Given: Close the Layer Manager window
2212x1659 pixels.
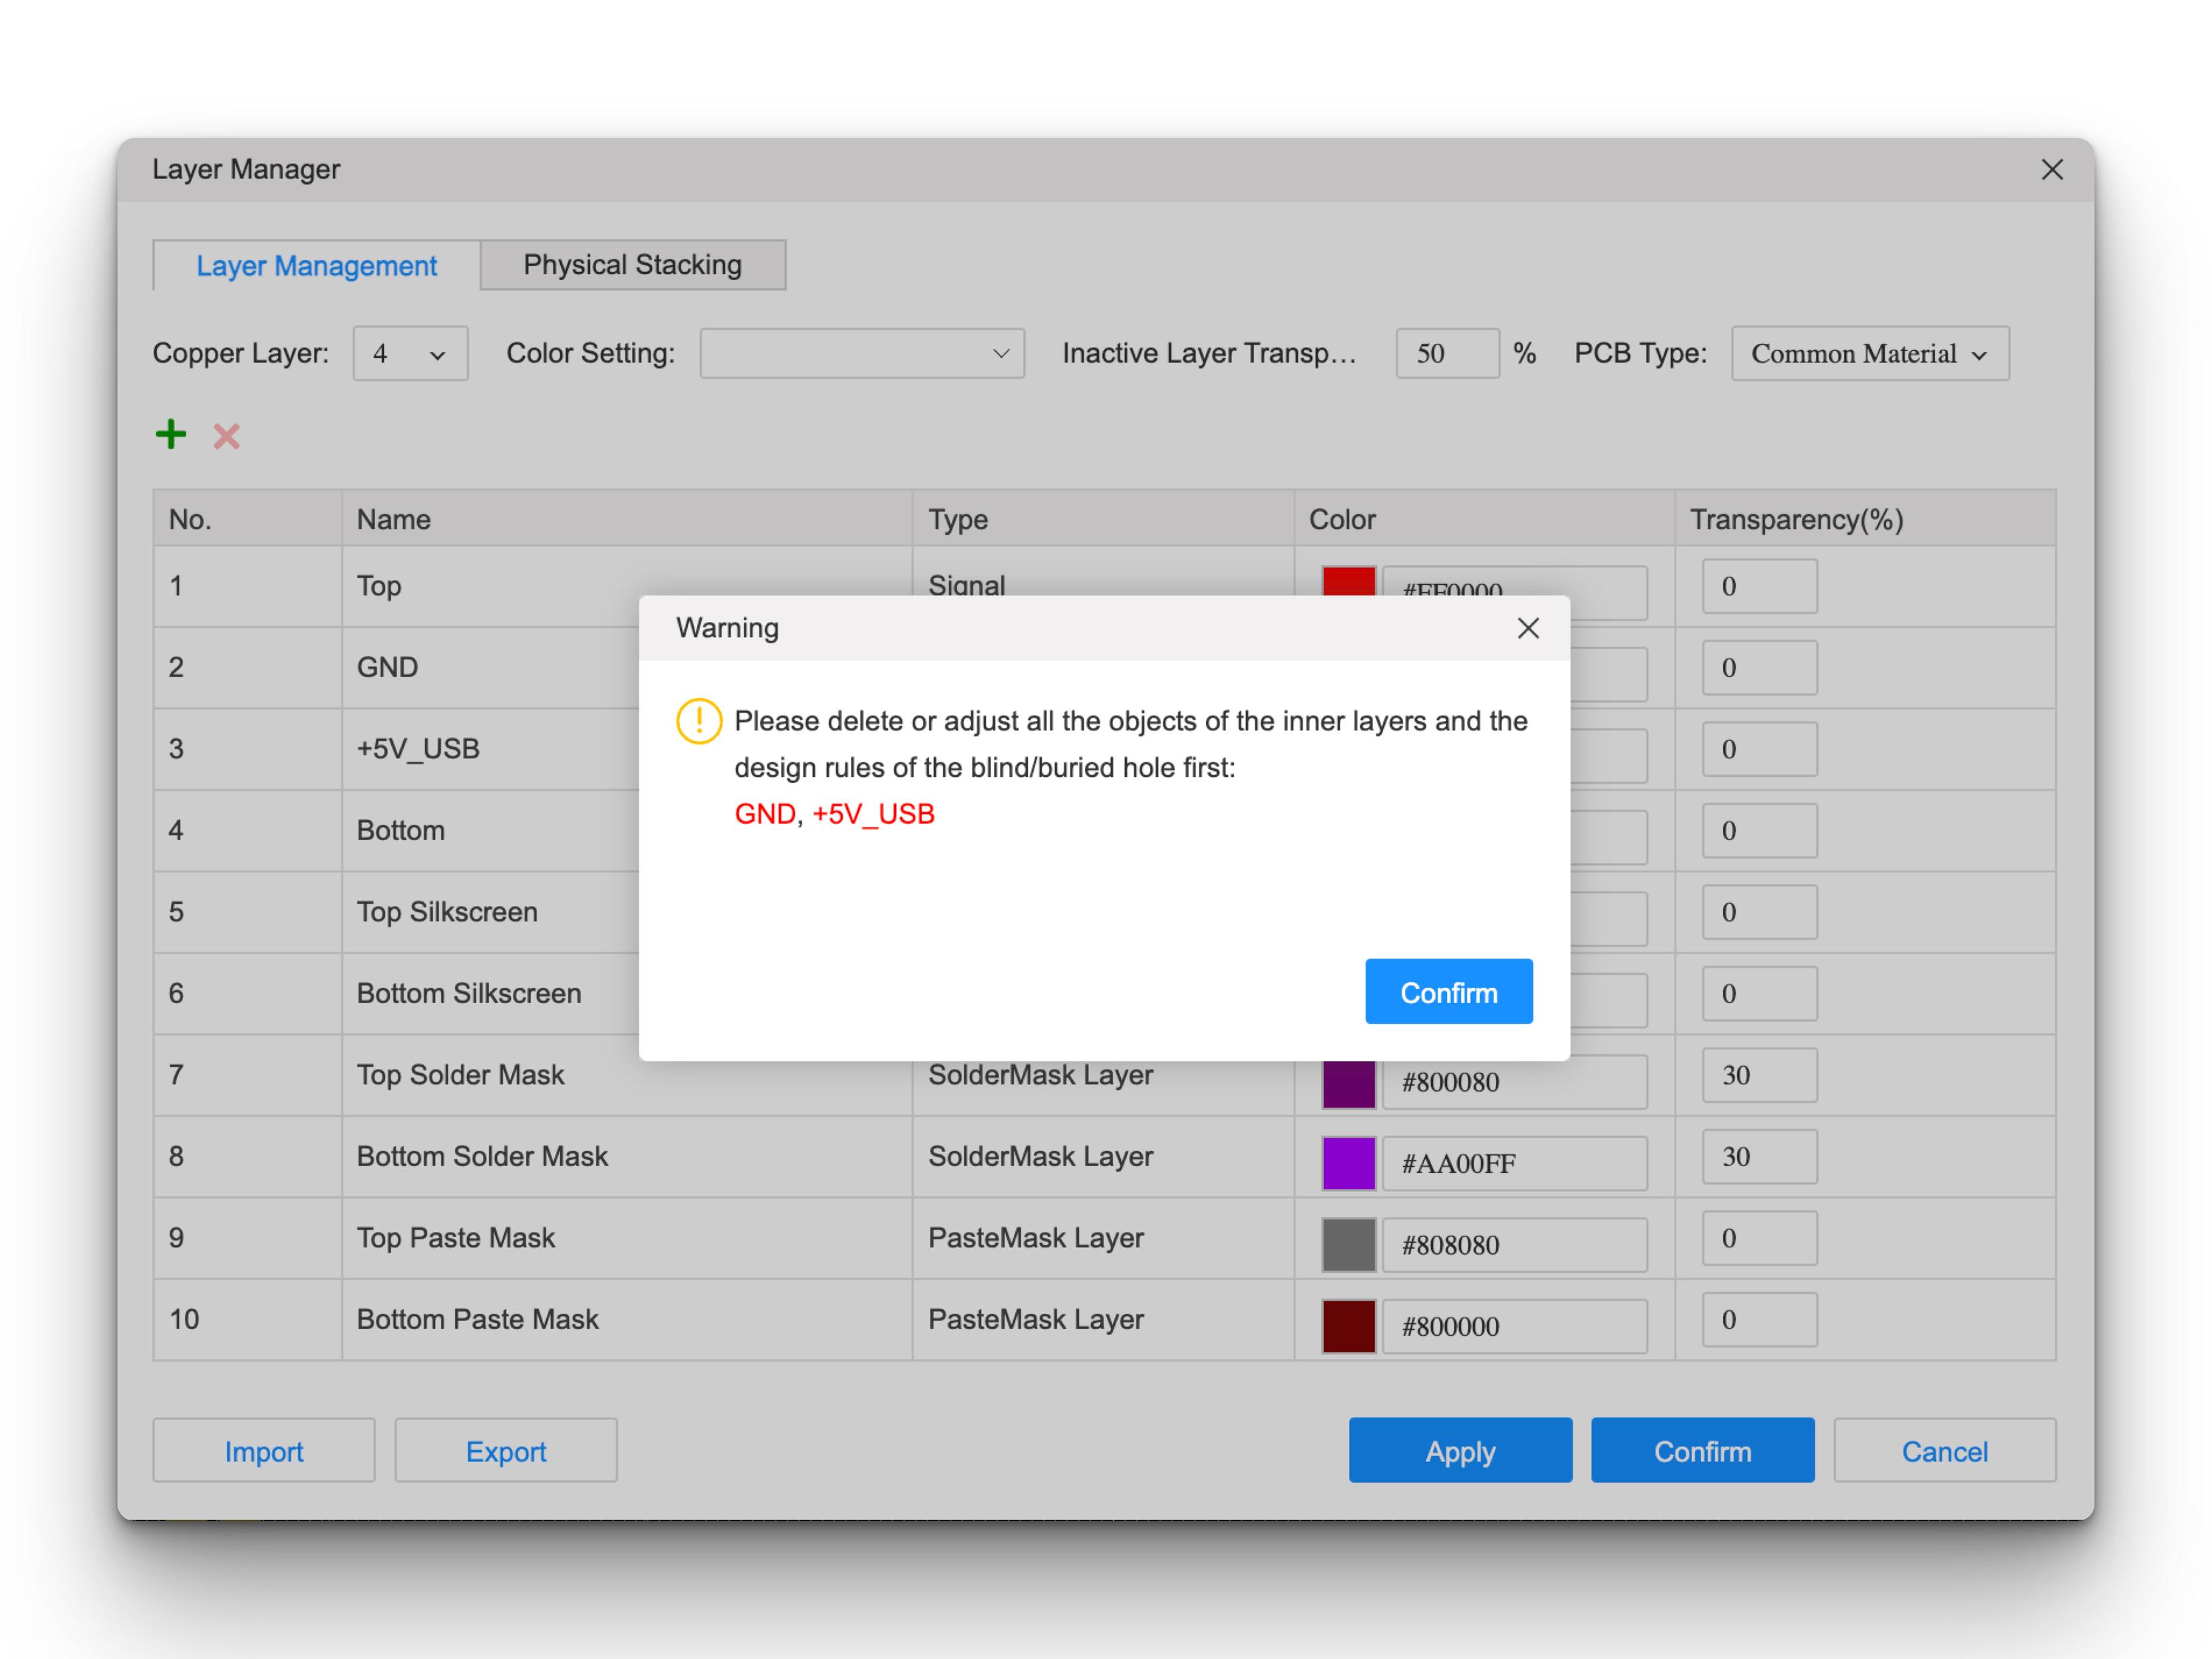Looking at the screenshot, I should click(x=2052, y=170).
